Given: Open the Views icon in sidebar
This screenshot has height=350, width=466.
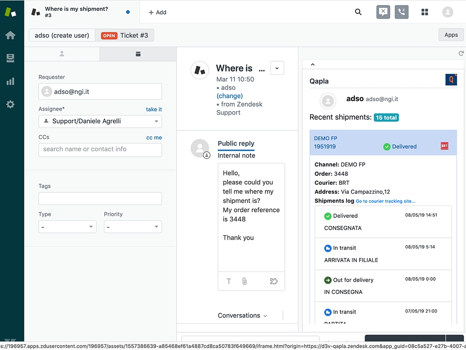Looking at the screenshot, I should [x=10, y=58].
